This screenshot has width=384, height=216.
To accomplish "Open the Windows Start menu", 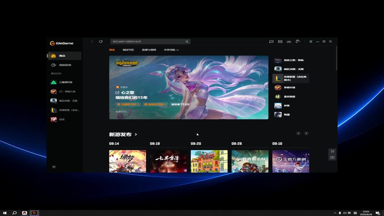I will click(5, 213).
